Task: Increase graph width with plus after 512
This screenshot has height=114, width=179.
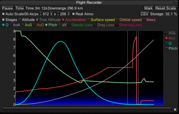Action: click(51, 14)
